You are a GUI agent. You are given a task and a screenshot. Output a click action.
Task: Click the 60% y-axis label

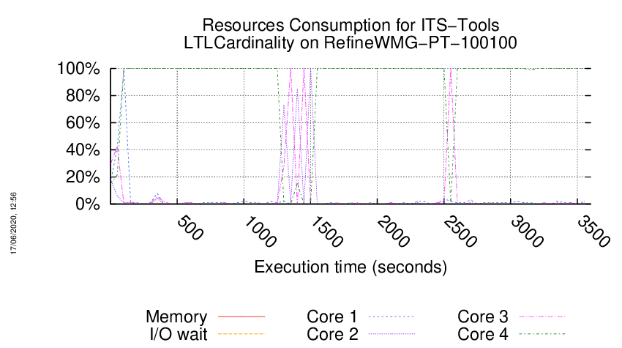83,123
